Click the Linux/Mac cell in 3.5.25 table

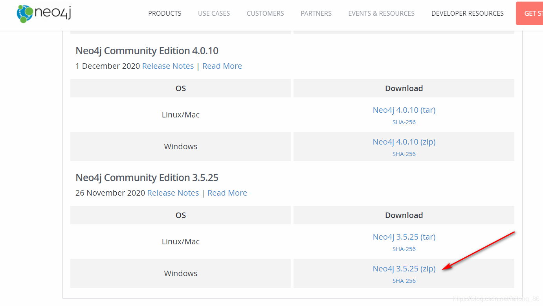181,242
